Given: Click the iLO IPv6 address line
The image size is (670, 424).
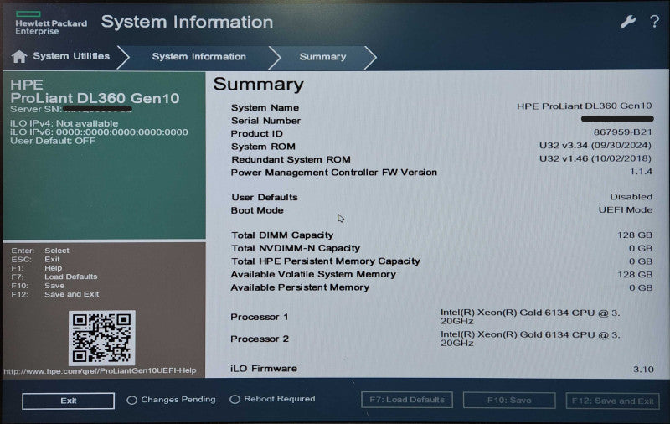Looking at the screenshot, I should pos(99,132).
